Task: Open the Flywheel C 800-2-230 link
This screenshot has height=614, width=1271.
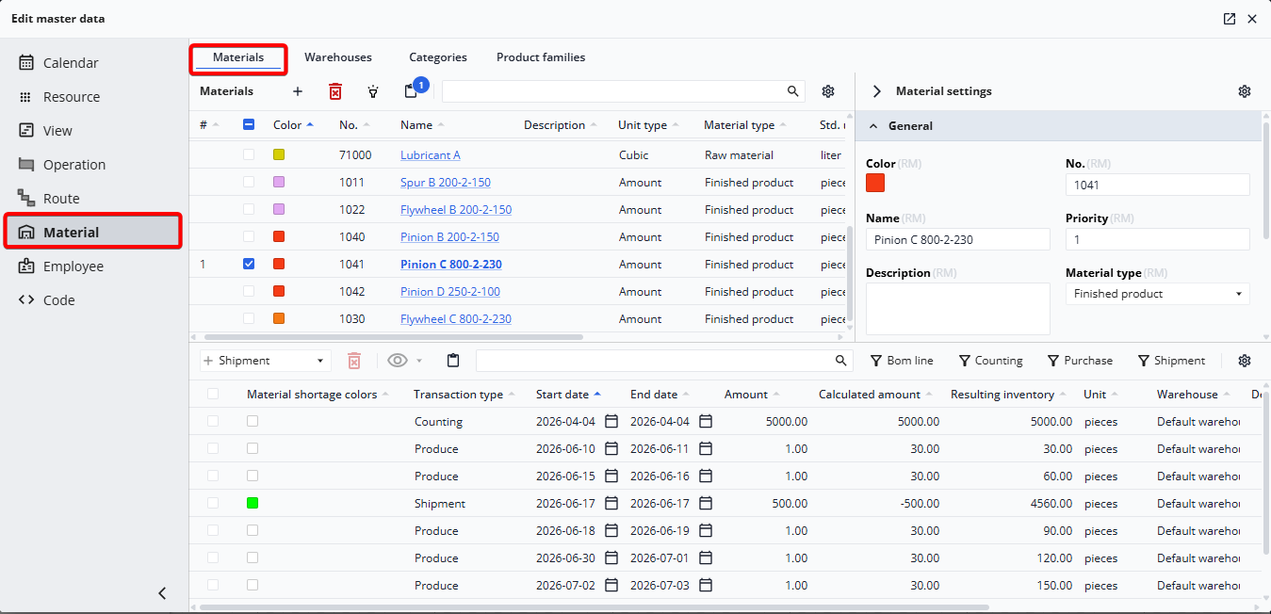Action: tap(455, 319)
